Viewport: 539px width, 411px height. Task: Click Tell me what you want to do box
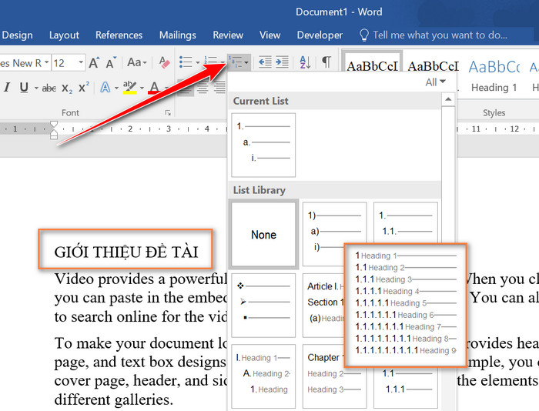click(x=433, y=35)
